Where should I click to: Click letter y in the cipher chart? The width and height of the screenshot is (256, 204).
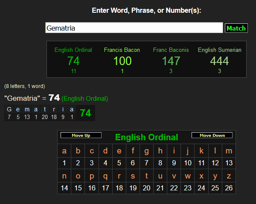click(215, 176)
